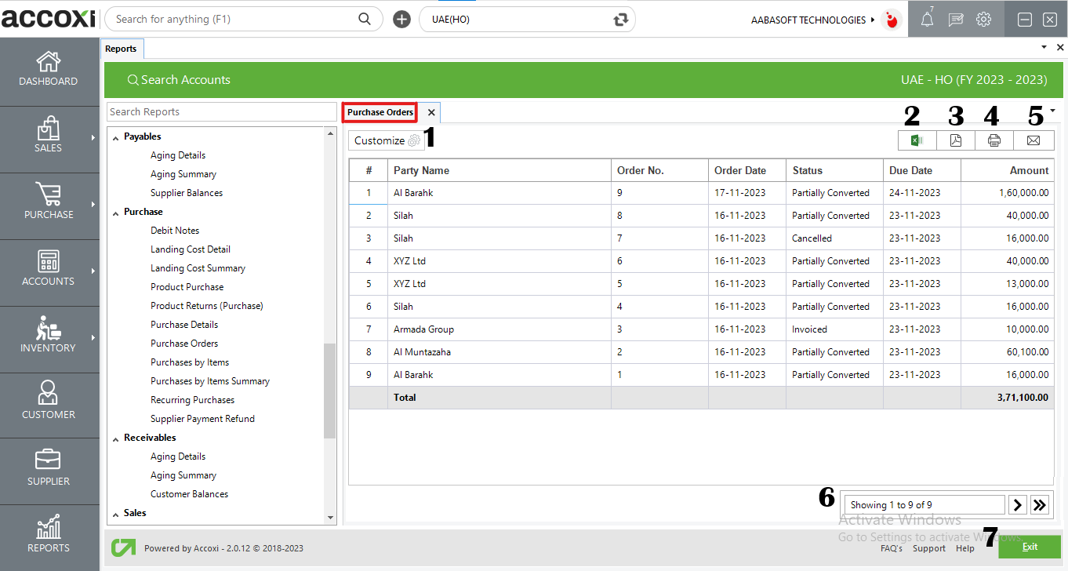Click the Customize button
The width and height of the screenshot is (1068, 571).
pos(387,140)
